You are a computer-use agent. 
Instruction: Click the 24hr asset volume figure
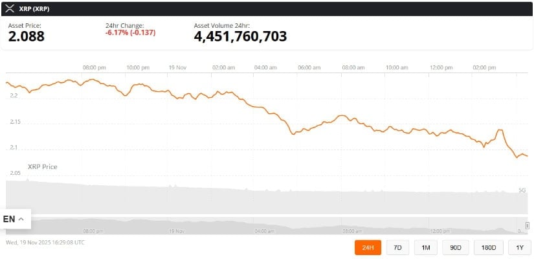[240, 36]
